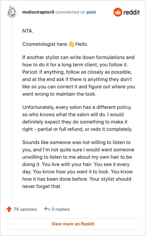Click the 'reddit' wordmark text
Screen dimensions: 146x236
[131, 12]
